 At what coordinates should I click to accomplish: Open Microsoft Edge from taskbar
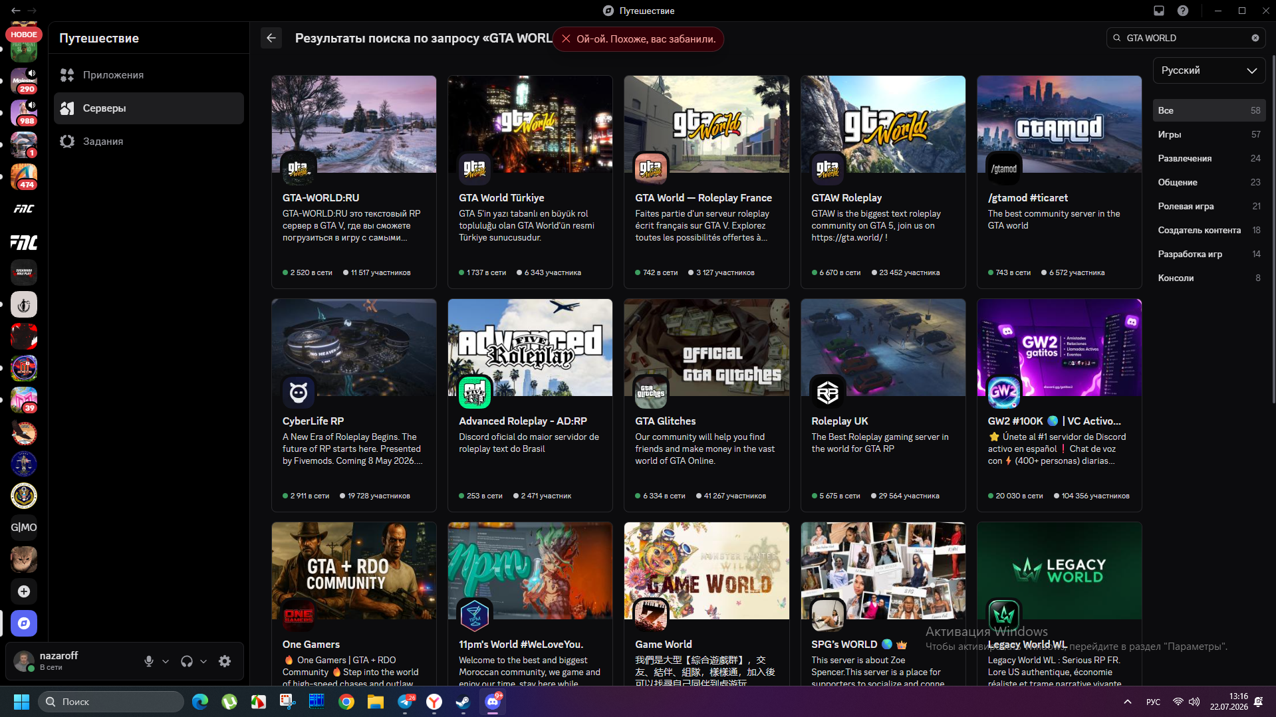200,702
